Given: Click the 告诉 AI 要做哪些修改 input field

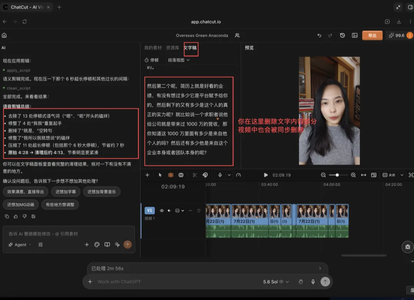Looking at the screenshot, I should pyautogui.click(x=69, y=234).
